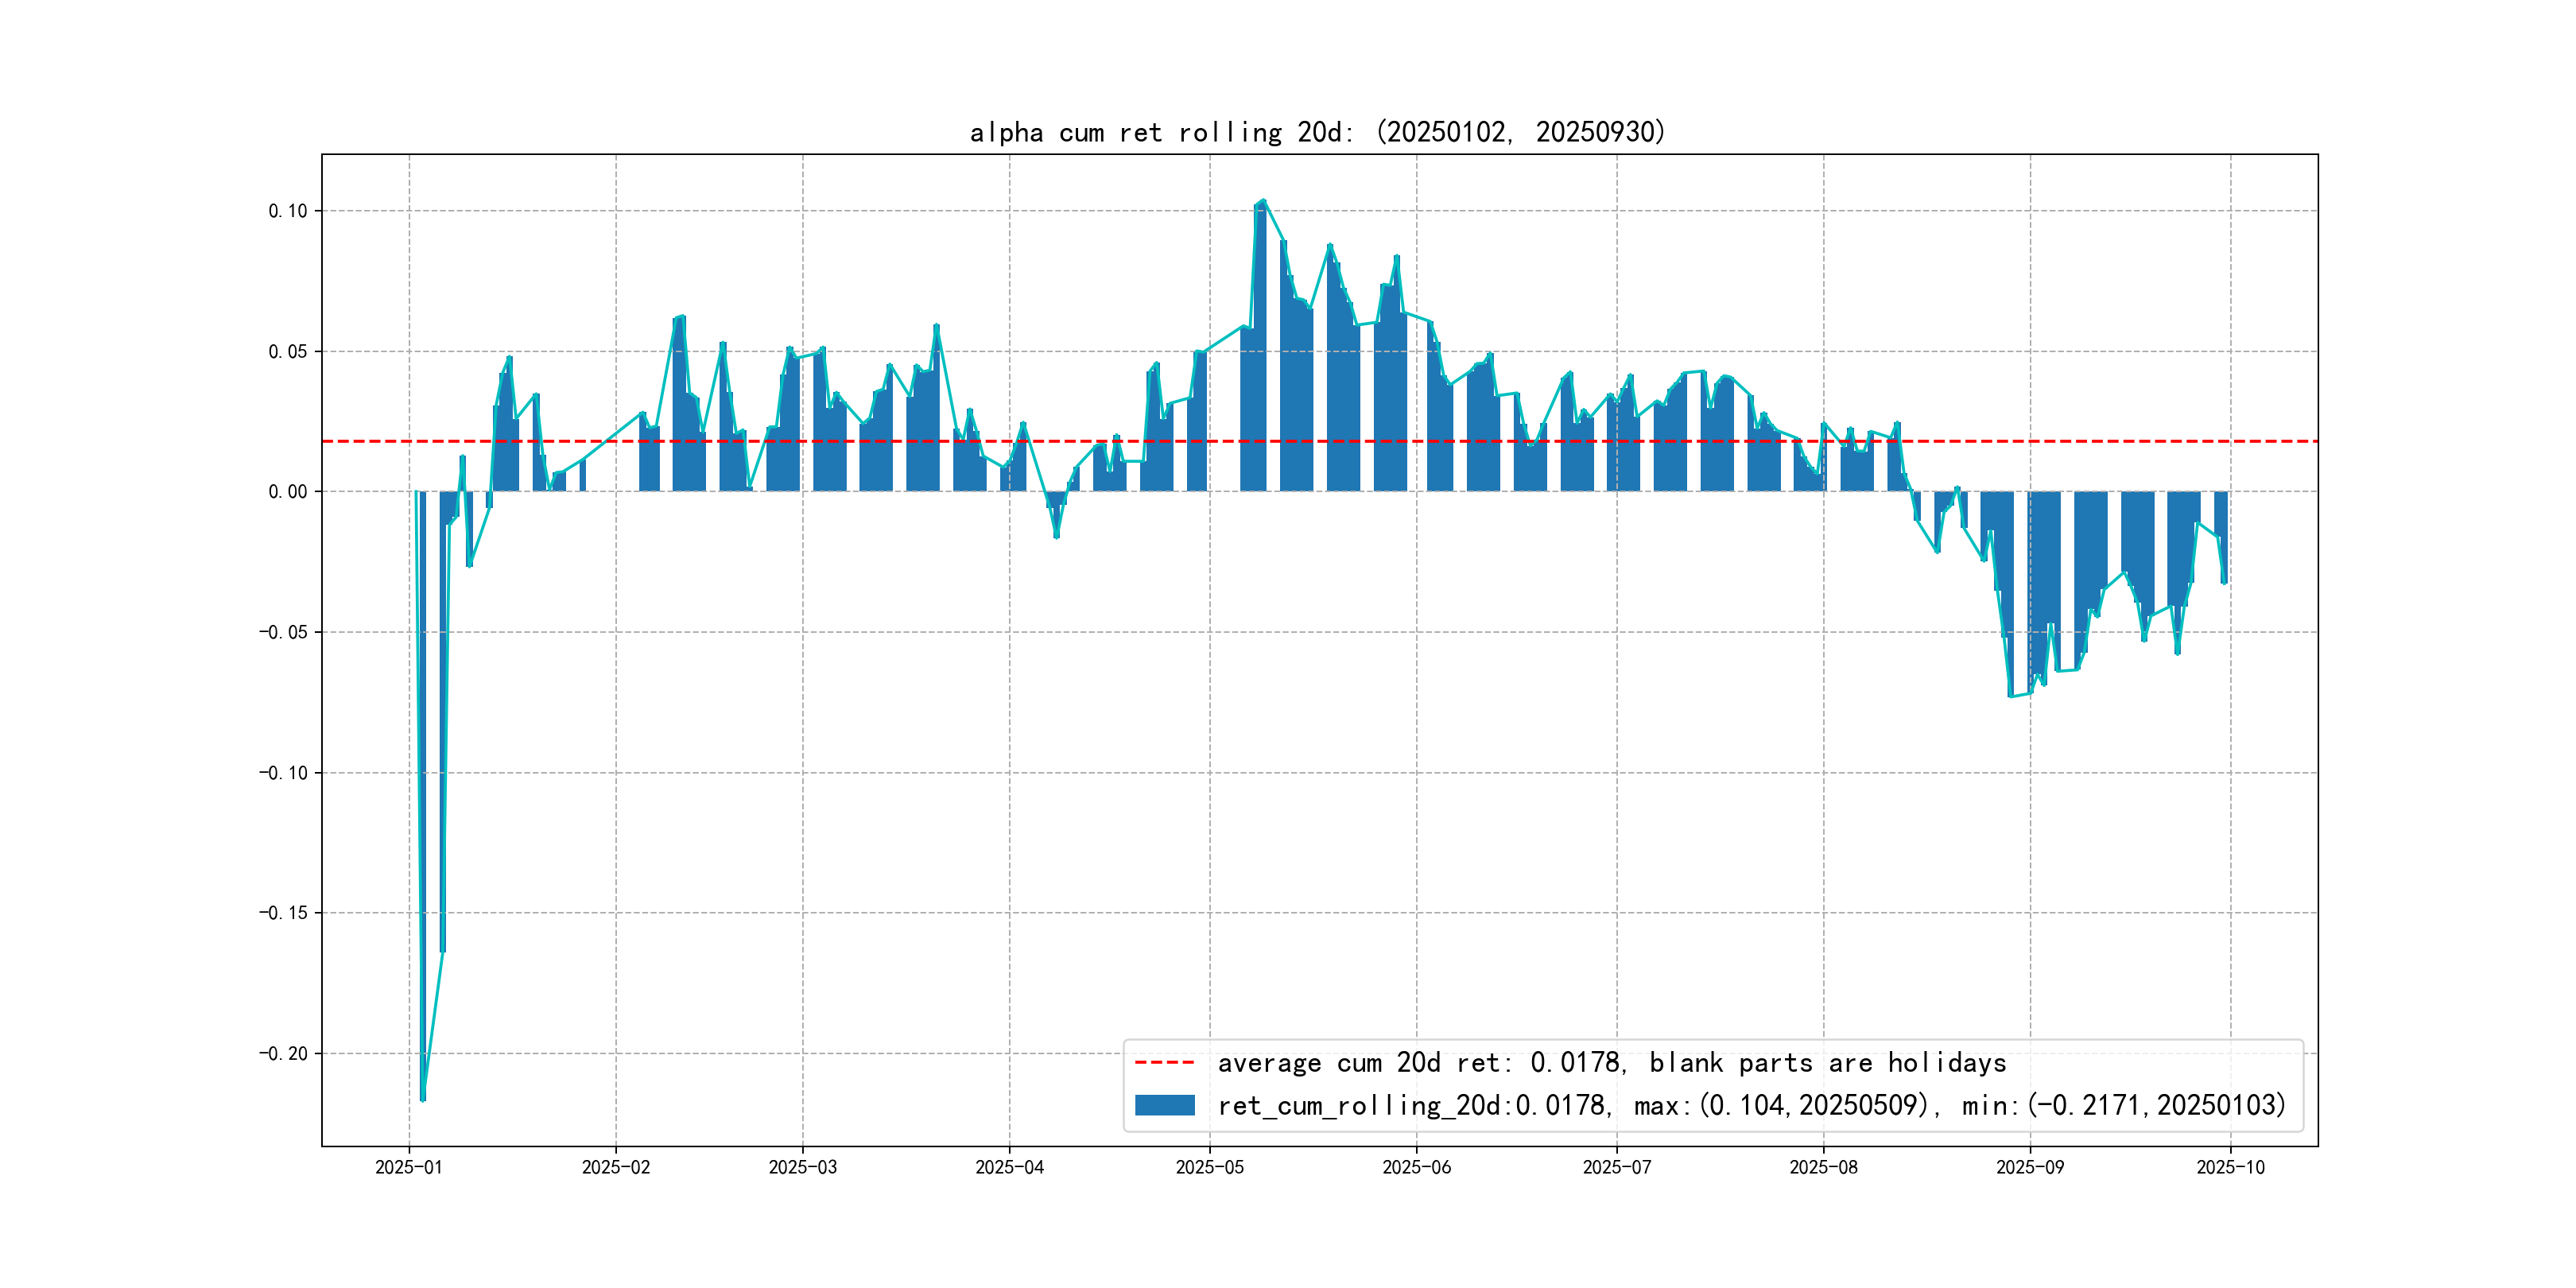Click the 2025-10 x-axis tick label
2576x1288 pixels.
(2230, 1167)
